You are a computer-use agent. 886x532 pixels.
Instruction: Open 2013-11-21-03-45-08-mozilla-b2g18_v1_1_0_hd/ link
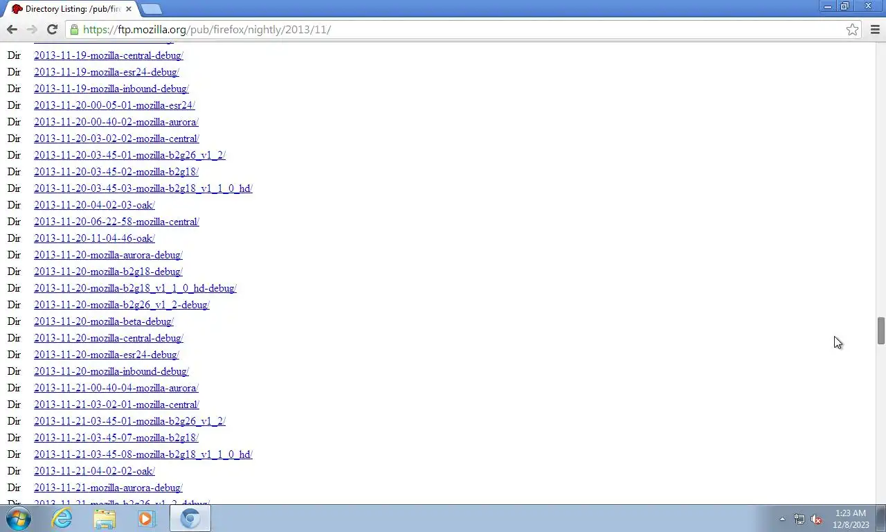[143, 454]
